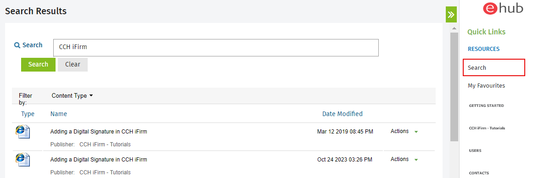Sort results by Date Modified column
The image size is (550, 178).
point(342,113)
